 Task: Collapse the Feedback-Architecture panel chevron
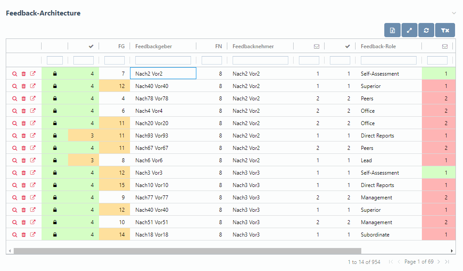(454, 13)
